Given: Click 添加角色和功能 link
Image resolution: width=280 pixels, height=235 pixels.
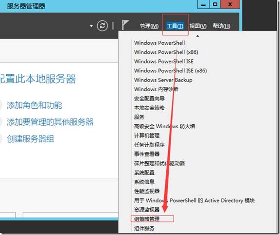Looking at the screenshot, I should [35, 105].
